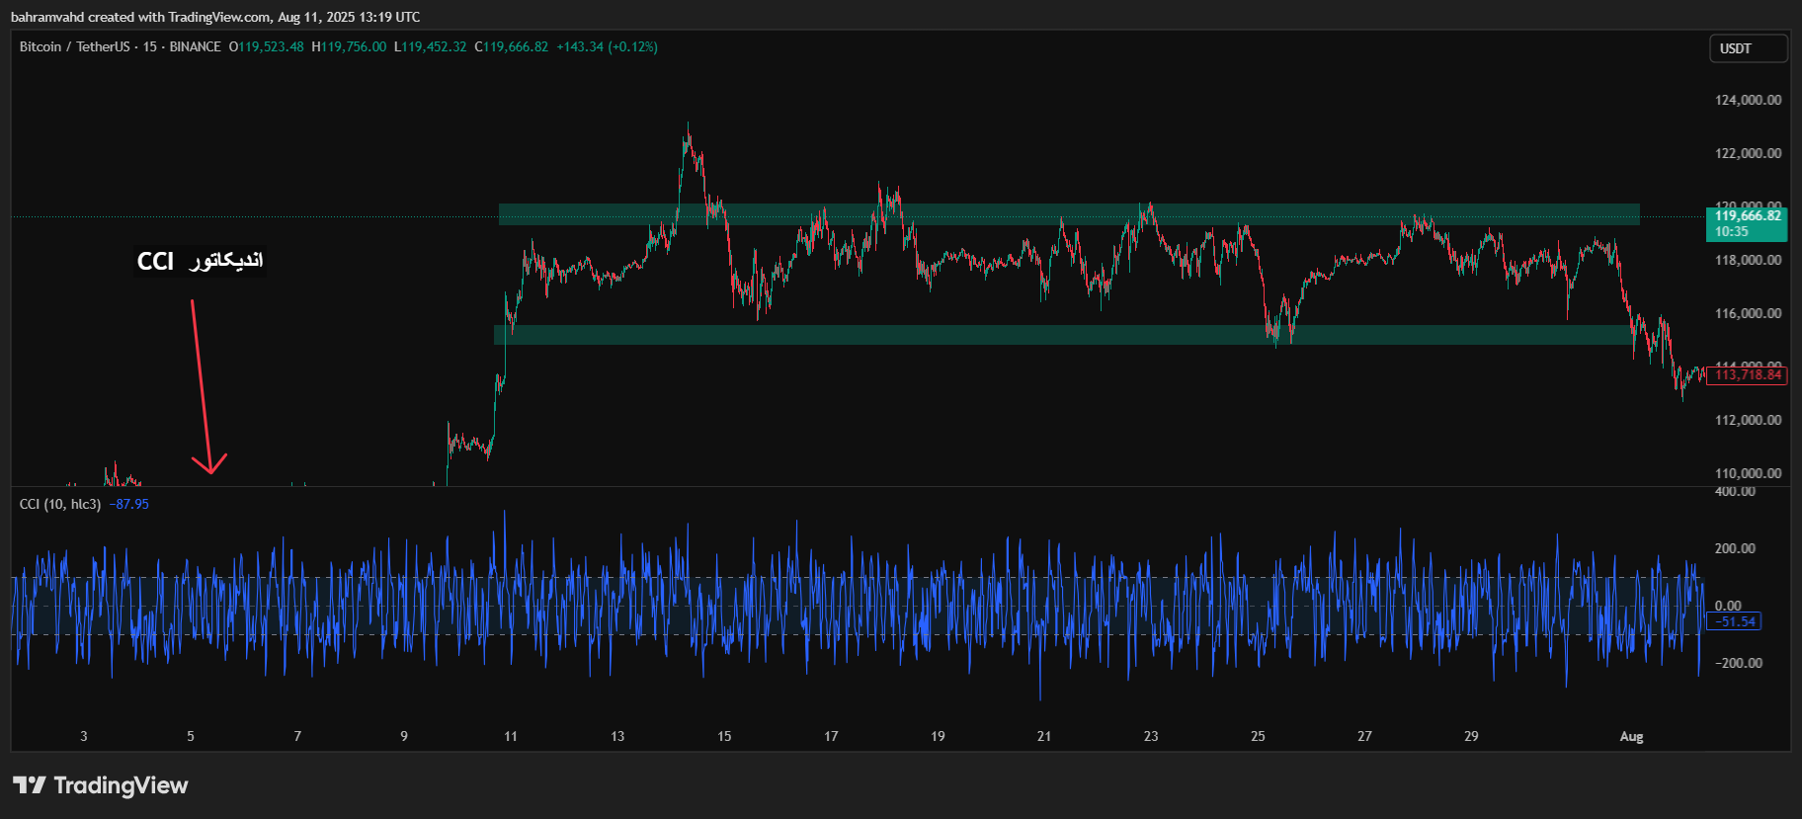1802x819 pixels.
Task: Click the red 113,718.84 price label
Action: pyautogui.click(x=1747, y=374)
